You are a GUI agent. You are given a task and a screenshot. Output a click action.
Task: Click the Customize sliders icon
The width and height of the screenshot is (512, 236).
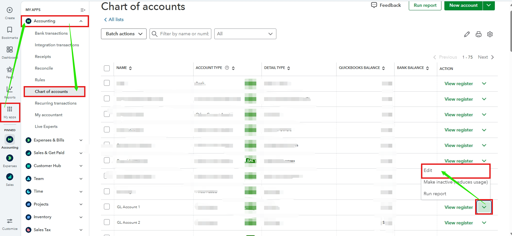tap(10, 221)
